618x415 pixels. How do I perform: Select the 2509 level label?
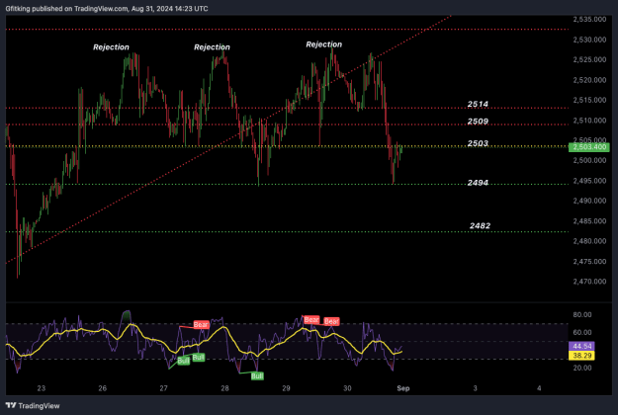point(478,122)
